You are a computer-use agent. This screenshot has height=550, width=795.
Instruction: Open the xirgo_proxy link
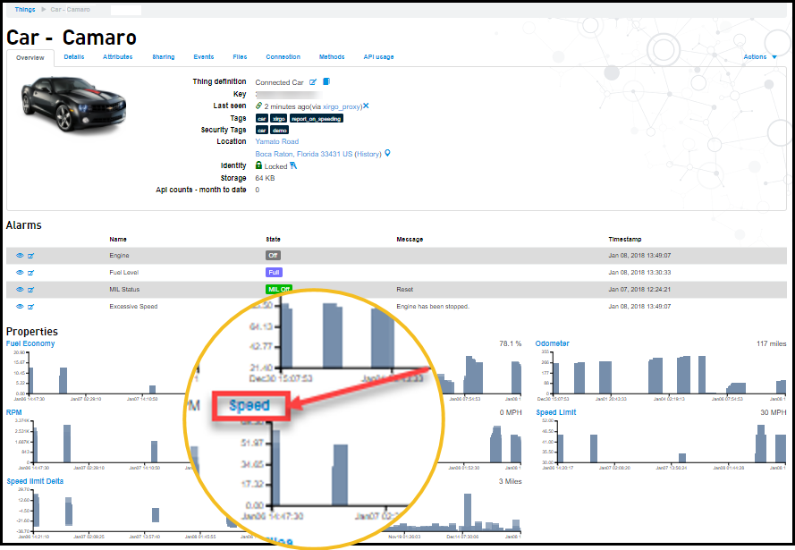click(343, 106)
